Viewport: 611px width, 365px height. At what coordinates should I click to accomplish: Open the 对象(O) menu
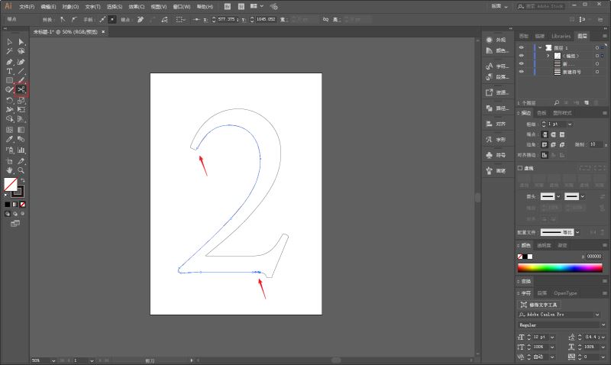(x=70, y=7)
